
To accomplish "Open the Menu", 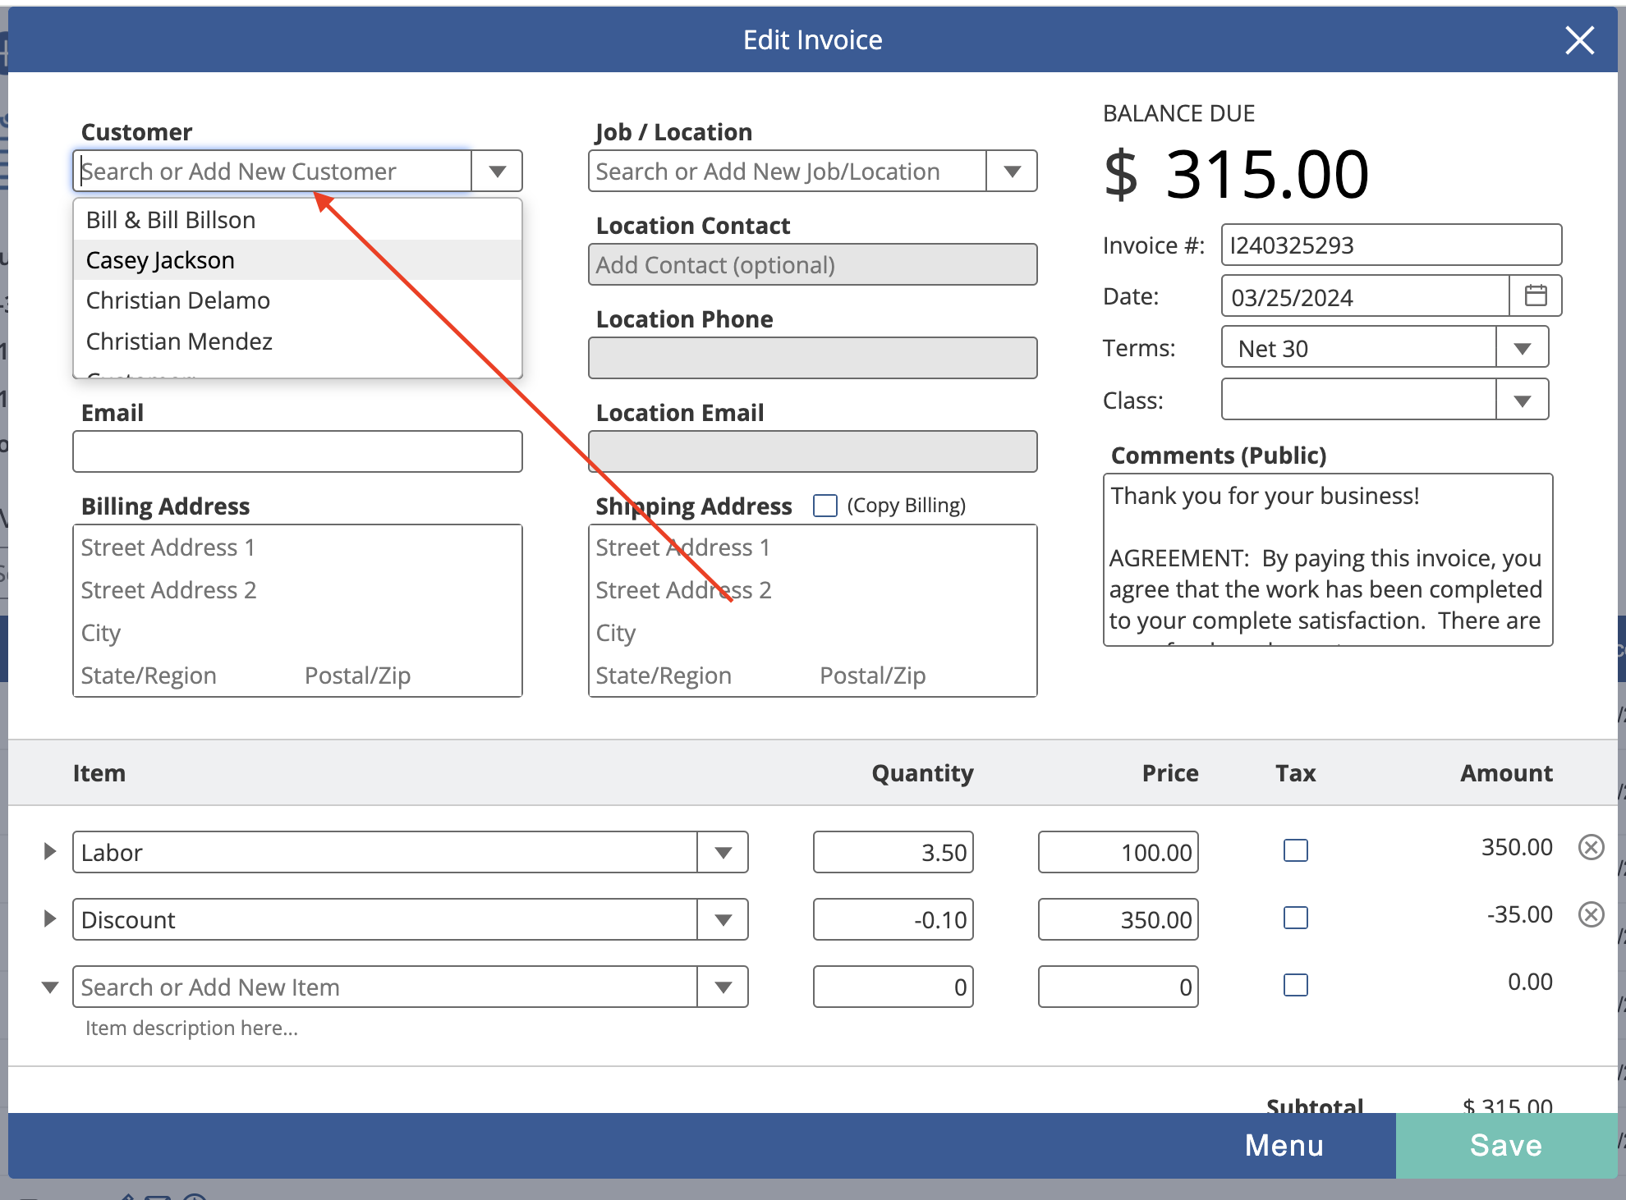I will pos(1284,1146).
